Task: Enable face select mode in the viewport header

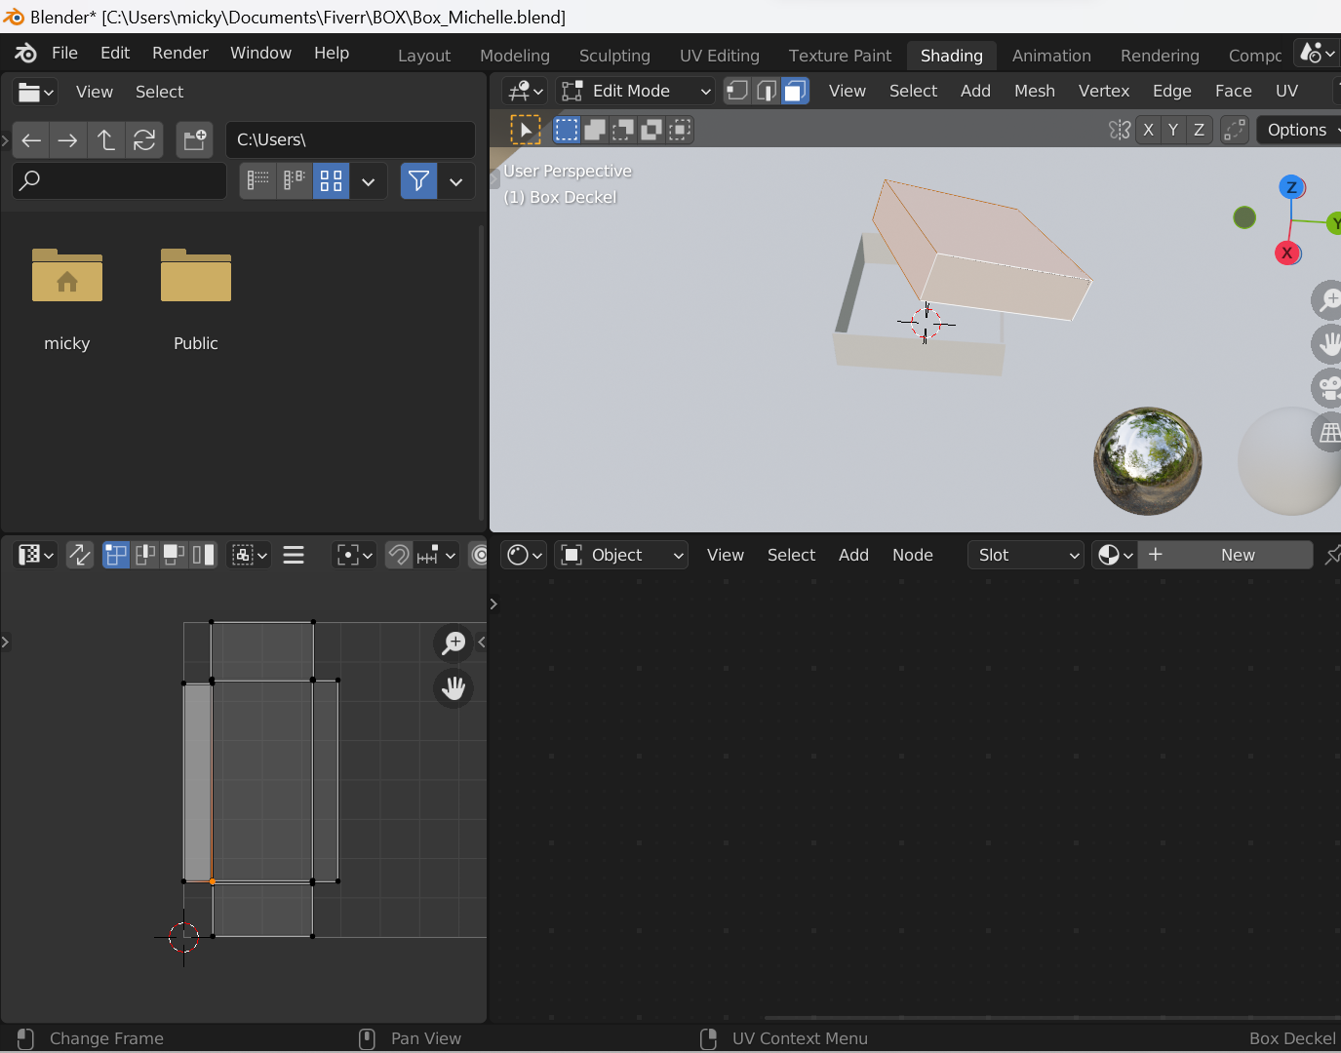Action: (795, 91)
